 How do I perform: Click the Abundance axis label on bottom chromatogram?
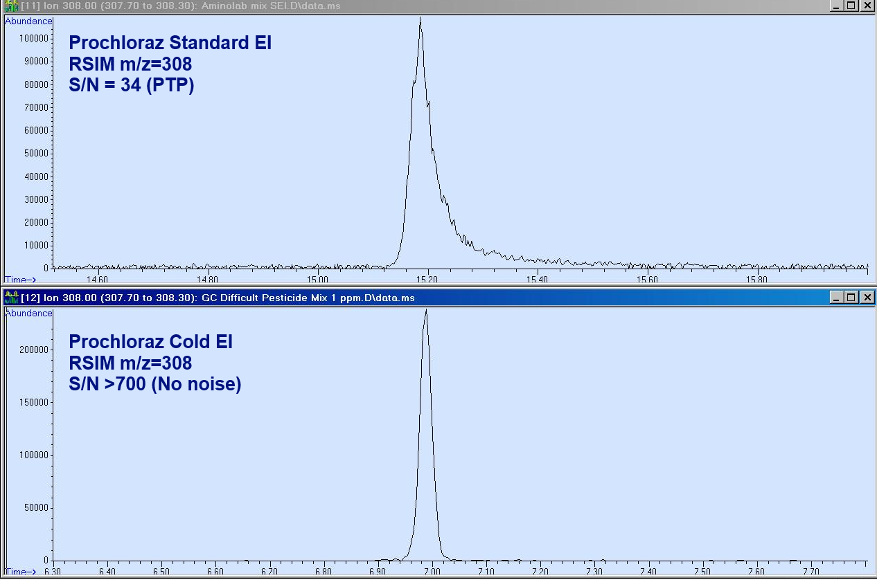click(28, 312)
